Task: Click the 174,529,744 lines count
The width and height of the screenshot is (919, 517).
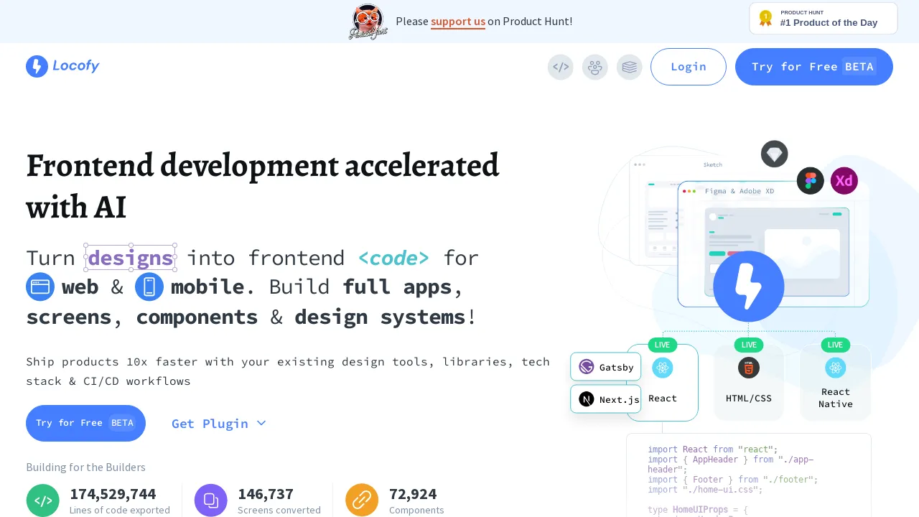Action: pos(113,494)
